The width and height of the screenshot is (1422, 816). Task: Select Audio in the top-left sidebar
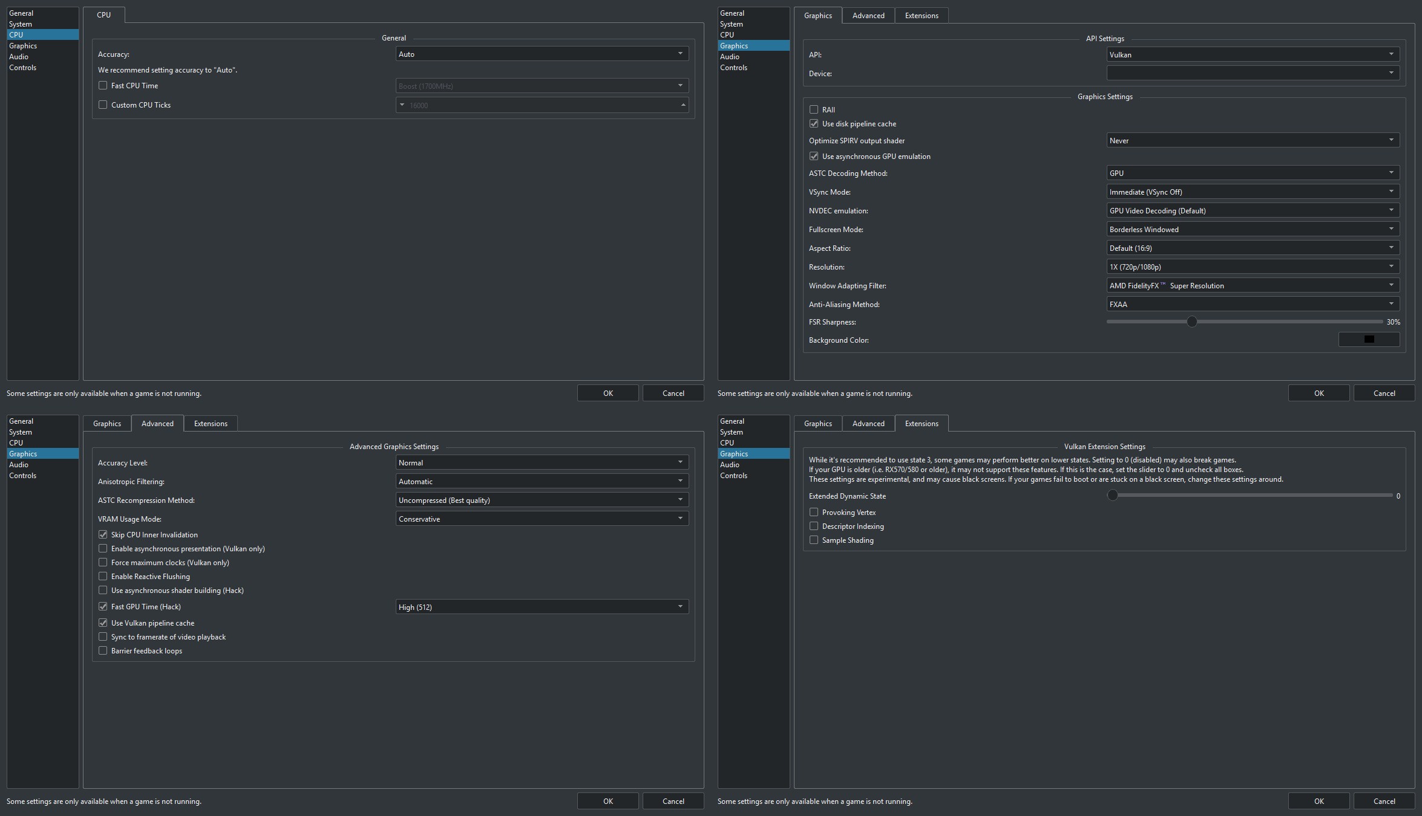(x=19, y=57)
